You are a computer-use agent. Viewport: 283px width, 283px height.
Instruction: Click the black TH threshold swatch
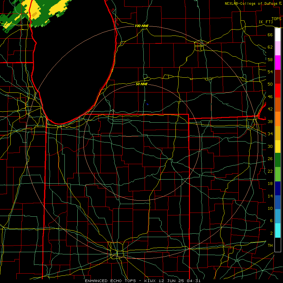pos(278,245)
